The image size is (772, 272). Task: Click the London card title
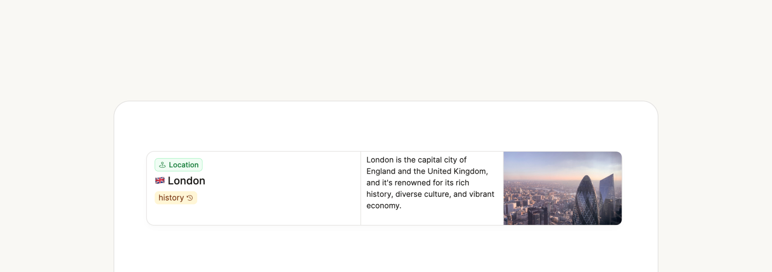click(186, 181)
